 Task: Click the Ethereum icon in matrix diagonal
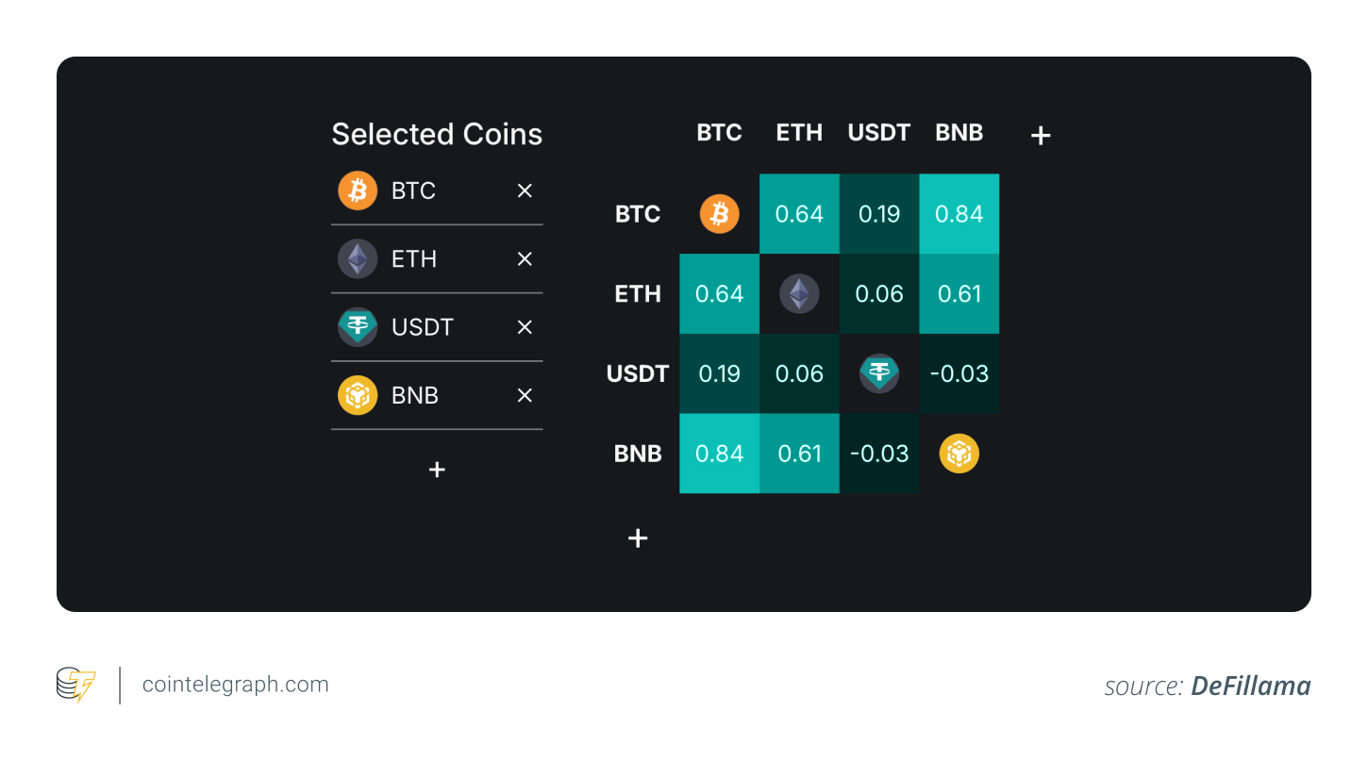(x=799, y=294)
